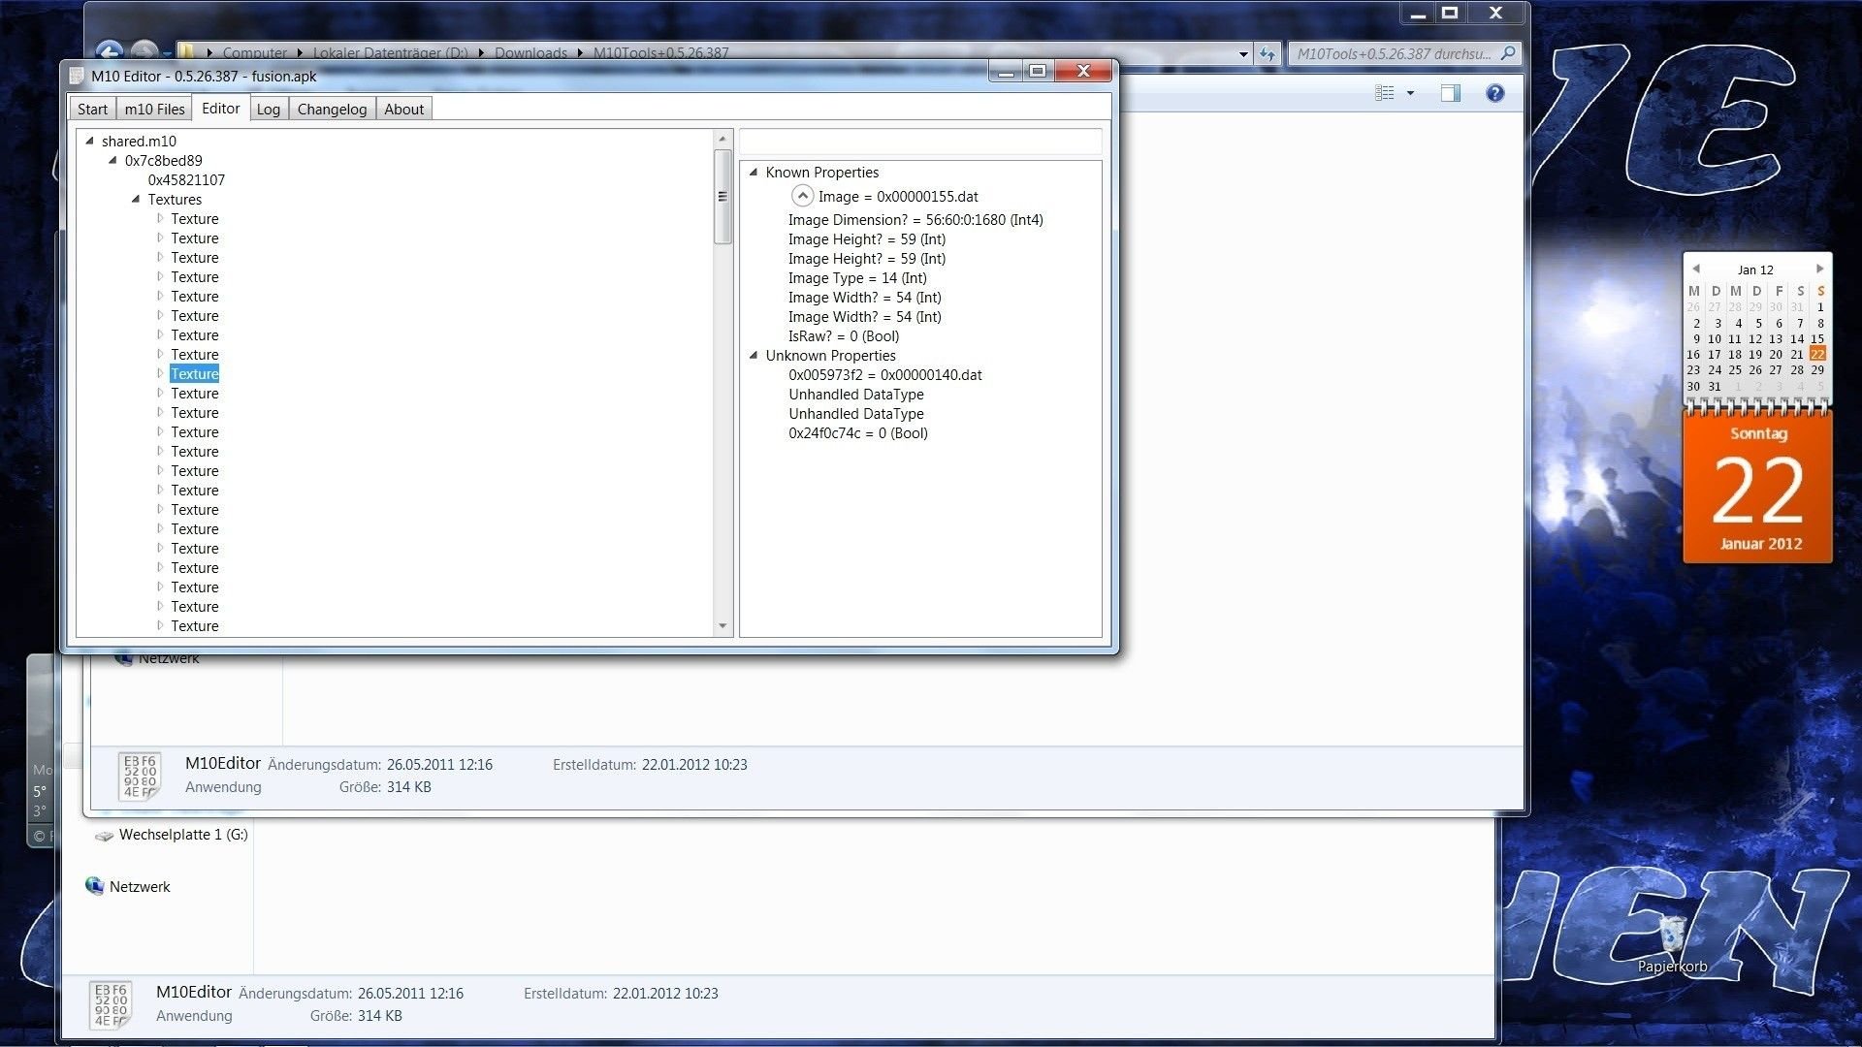Expand the highlighted Texture node
This screenshot has height=1047, width=1862.
160,373
